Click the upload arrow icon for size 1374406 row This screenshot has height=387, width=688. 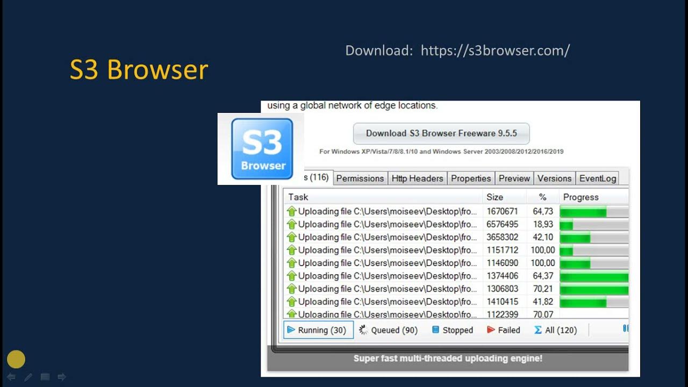pyautogui.click(x=292, y=276)
